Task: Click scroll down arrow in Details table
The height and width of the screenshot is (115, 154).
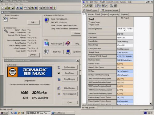Action: coord(151,104)
